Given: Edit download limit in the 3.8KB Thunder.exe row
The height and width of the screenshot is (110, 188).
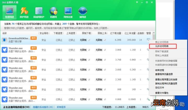Looking at the screenshot, I should (x=89, y=50).
